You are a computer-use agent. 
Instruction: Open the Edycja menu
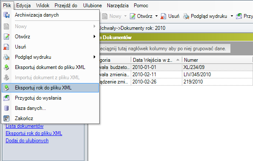click(x=23, y=6)
